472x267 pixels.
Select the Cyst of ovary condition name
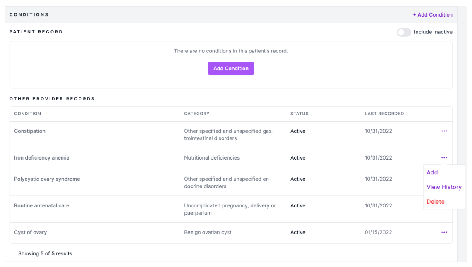coord(31,232)
